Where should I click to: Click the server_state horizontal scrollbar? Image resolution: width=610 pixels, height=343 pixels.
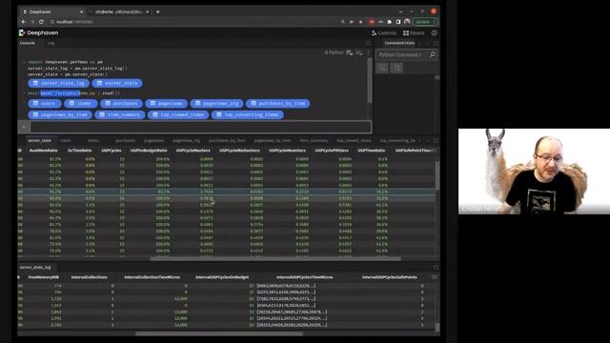coord(275,258)
